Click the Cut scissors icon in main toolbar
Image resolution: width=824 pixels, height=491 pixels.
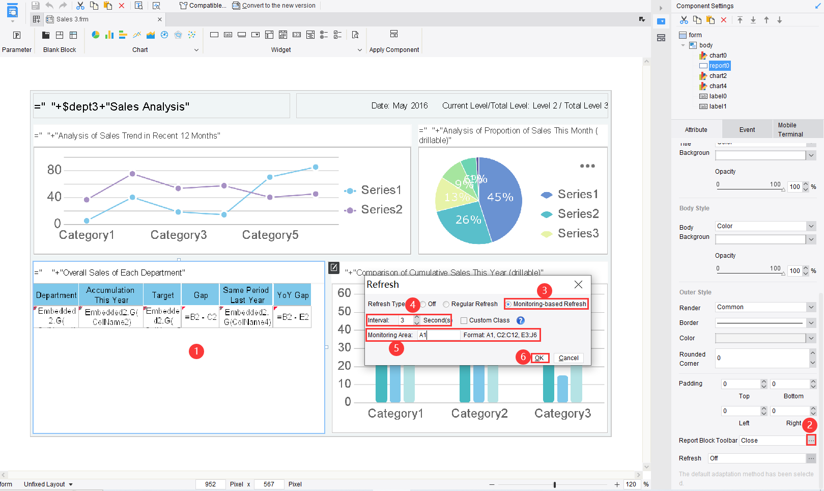80,6
